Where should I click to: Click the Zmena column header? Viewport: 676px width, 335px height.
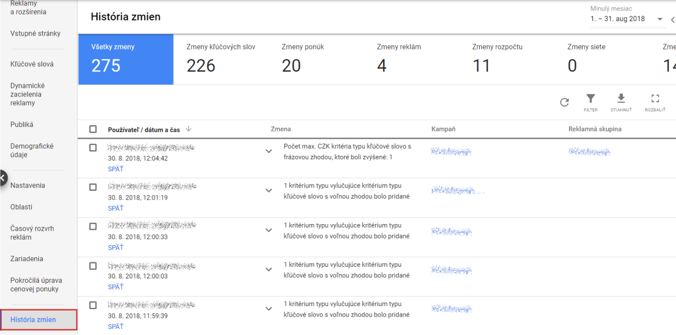(x=281, y=129)
